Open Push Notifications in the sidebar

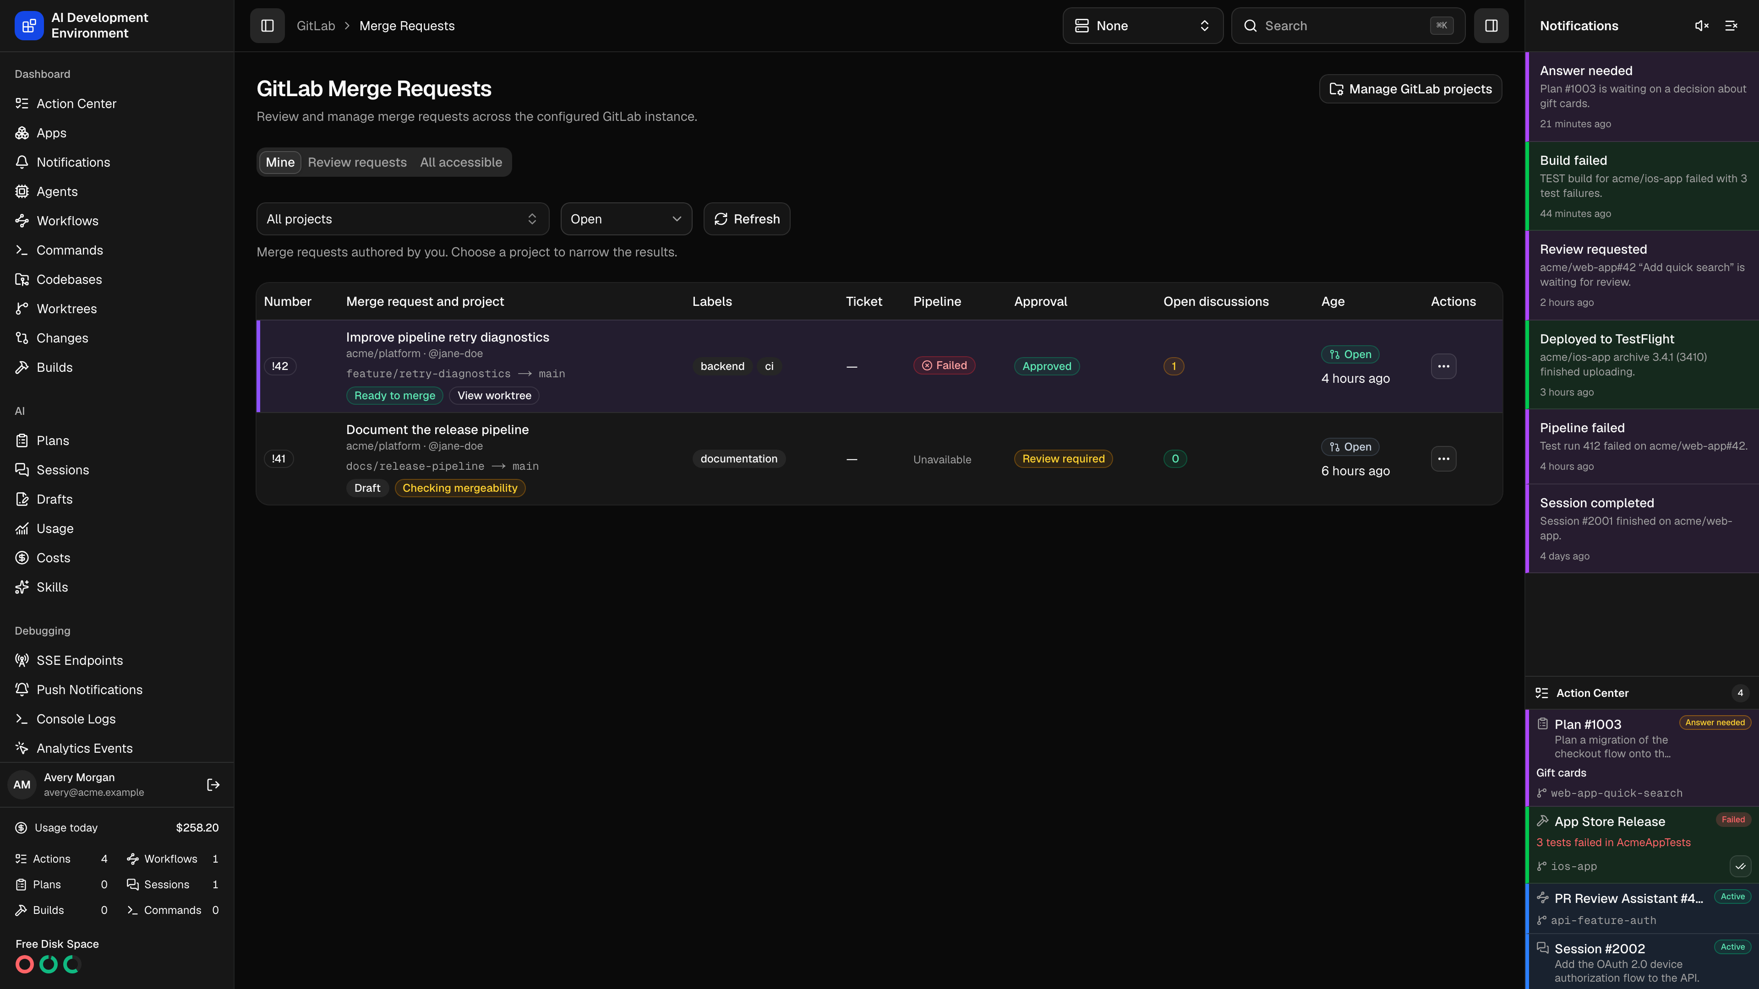[117, 690]
